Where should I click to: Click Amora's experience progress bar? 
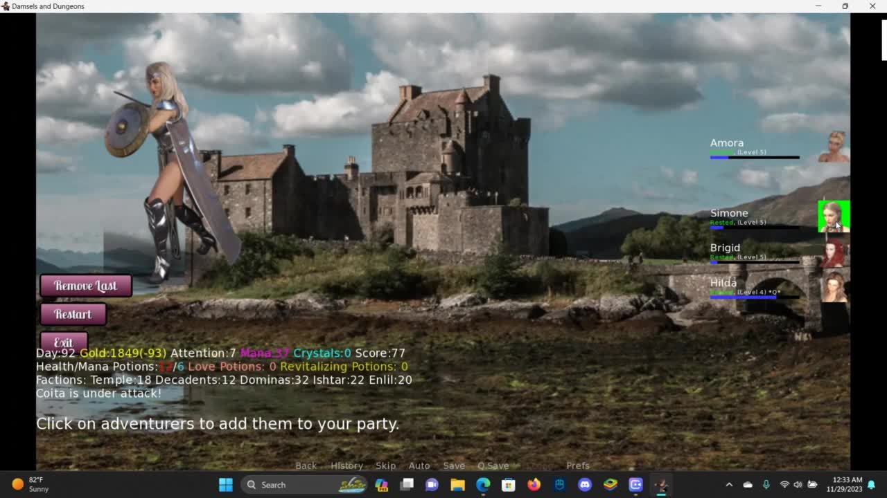pos(754,158)
